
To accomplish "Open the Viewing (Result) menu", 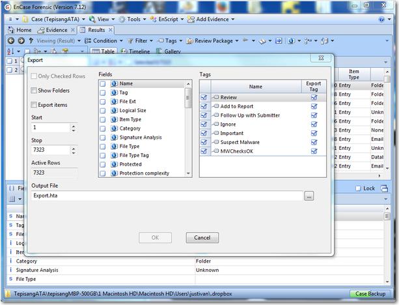I will pos(59,41).
